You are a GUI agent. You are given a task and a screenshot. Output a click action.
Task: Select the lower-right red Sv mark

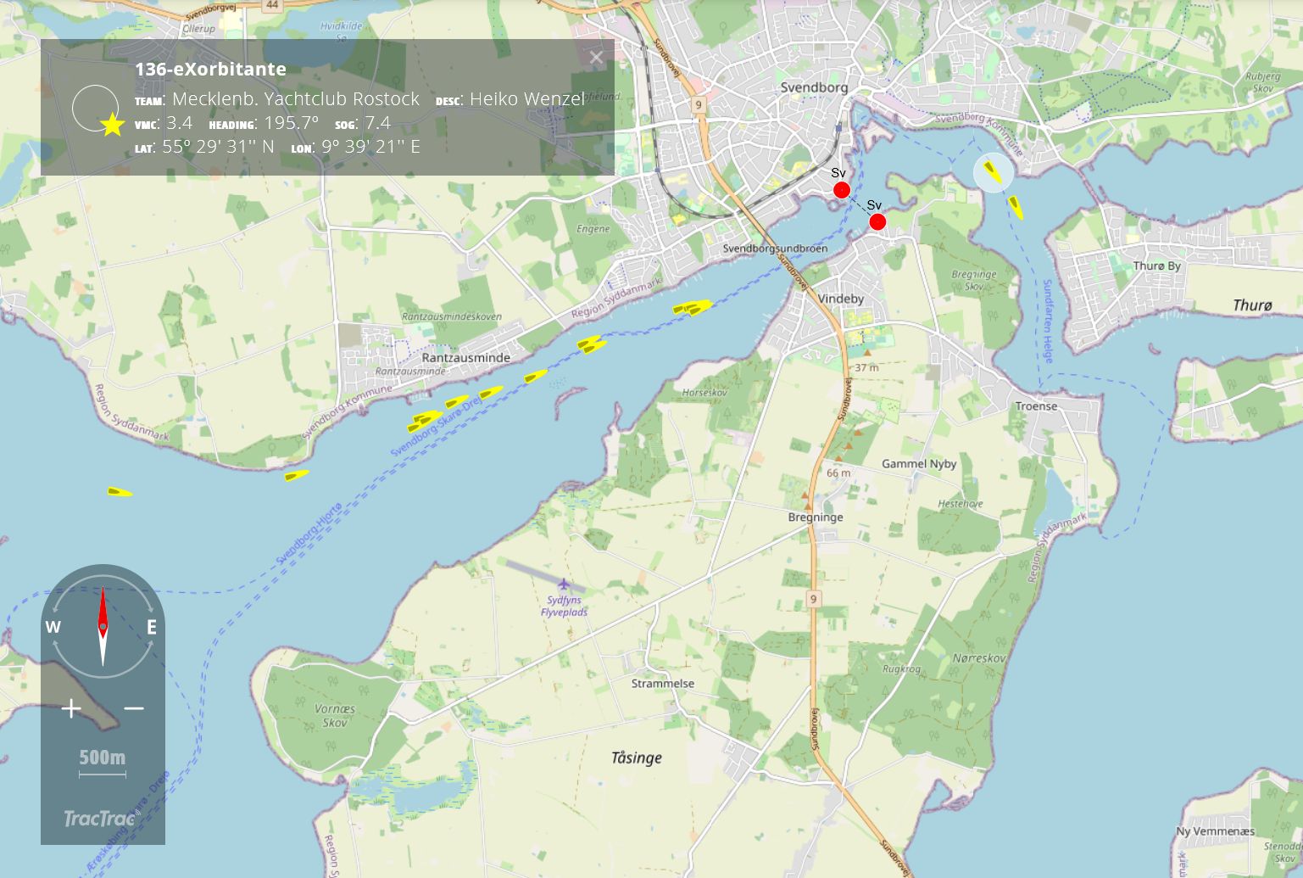pos(877,221)
